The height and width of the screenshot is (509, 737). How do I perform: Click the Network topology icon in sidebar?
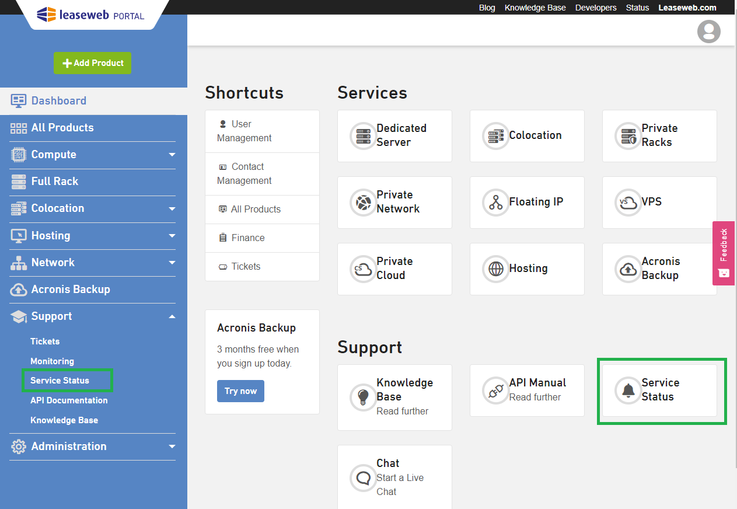coord(19,263)
